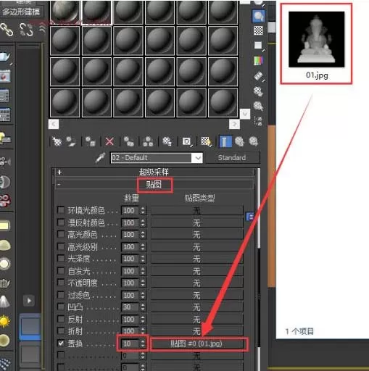369x371 pixels.
Task: Click the play arrow button in left panel
Action: pos(29,301)
